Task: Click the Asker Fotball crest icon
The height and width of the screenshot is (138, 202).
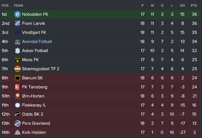Action: tap(18, 51)
